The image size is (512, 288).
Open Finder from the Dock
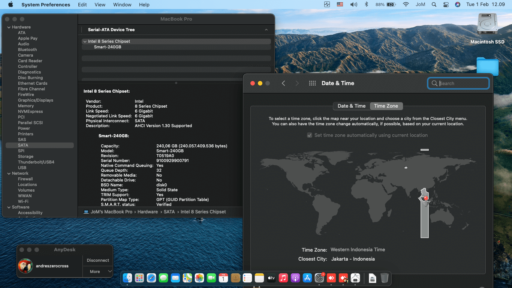[x=128, y=278]
